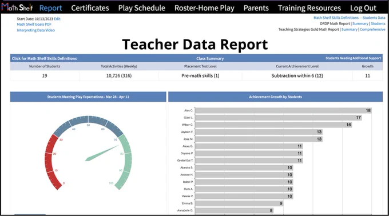Click Valerie V.'s growth bar

click(244, 197)
